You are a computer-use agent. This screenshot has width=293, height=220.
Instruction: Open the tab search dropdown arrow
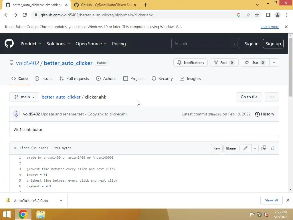tap(257, 5)
